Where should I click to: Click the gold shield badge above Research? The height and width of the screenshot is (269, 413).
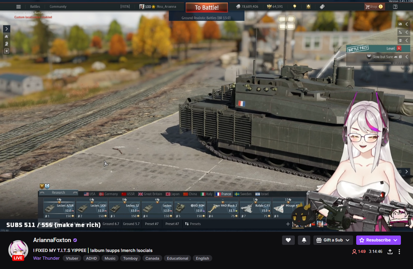pyautogui.click(x=42, y=186)
